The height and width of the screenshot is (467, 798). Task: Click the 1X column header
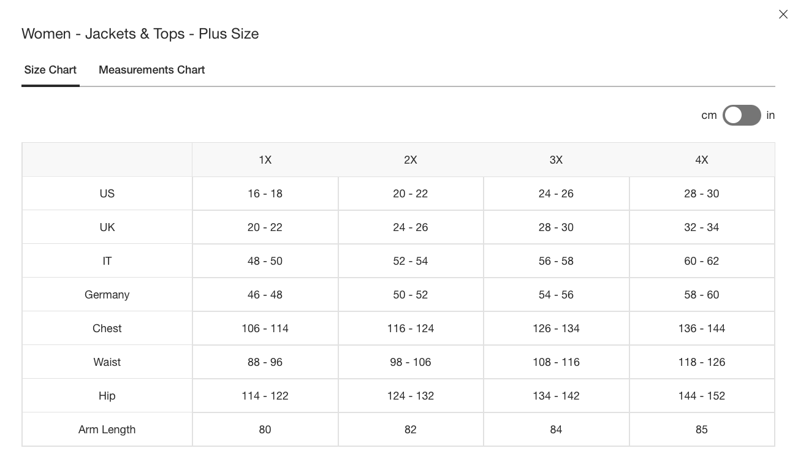pos(265,160)
